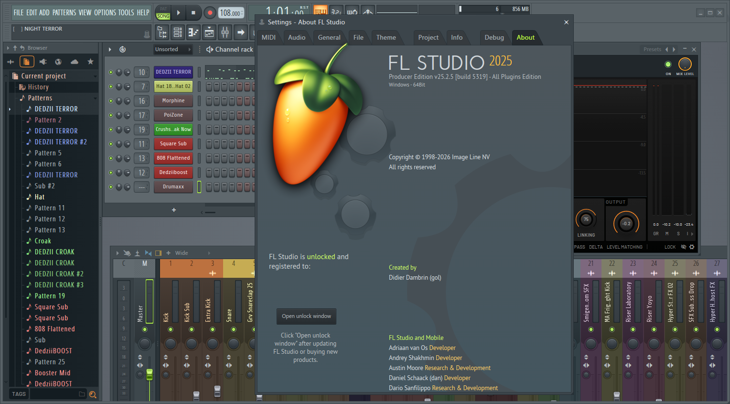Click the record button in transport
730x404 pixels.
click(209, 13)
